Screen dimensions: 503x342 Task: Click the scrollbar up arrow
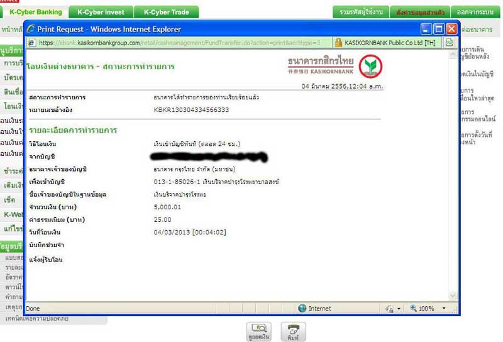click(x=452, y=55)
